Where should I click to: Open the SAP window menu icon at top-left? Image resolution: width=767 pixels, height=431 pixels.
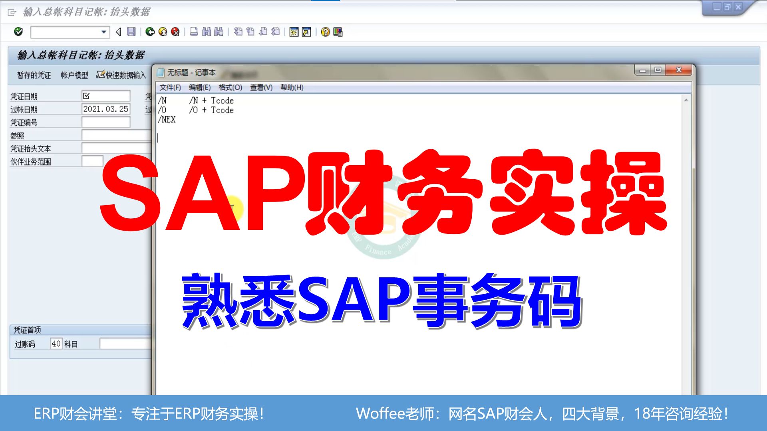click(12, 12)
